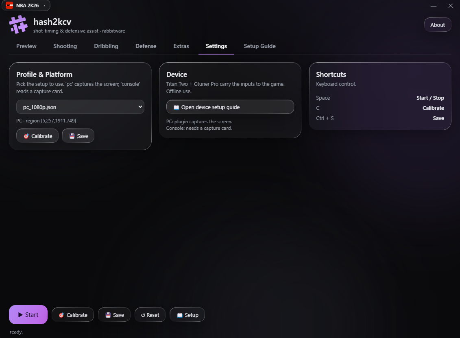Image resolution: width=460 pixels, height=338 pixels.
Task: Minimize the hash2kcv window
Action: pos(433,6)
